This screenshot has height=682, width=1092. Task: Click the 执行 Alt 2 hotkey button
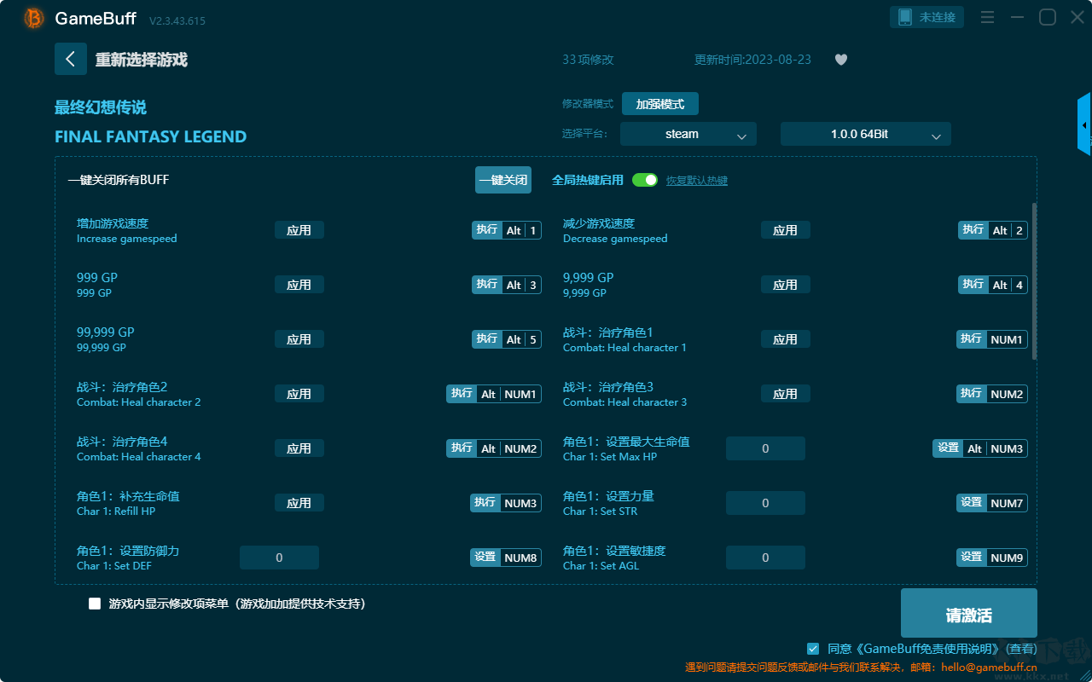coord(993,230)
